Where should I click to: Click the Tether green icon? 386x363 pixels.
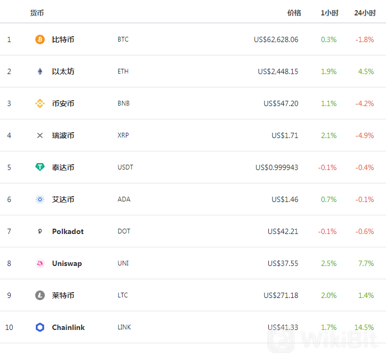40,167
